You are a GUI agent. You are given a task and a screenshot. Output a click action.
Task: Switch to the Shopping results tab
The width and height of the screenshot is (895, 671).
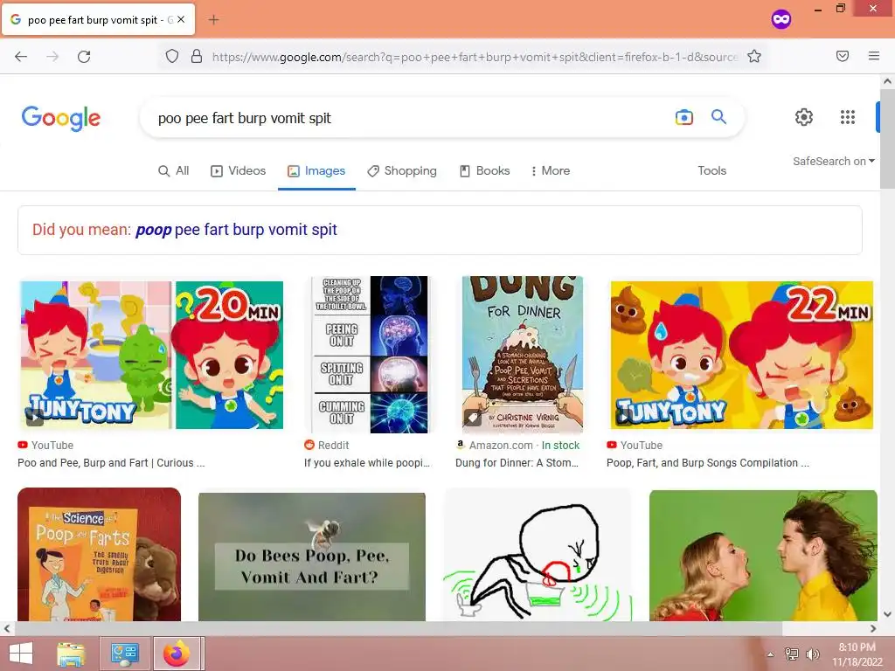tap(402, 170)
